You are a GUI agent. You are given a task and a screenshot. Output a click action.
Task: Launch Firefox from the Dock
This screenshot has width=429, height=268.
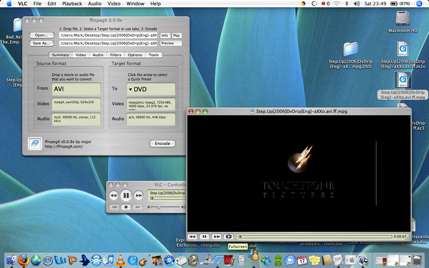click(x=24, y=260)
